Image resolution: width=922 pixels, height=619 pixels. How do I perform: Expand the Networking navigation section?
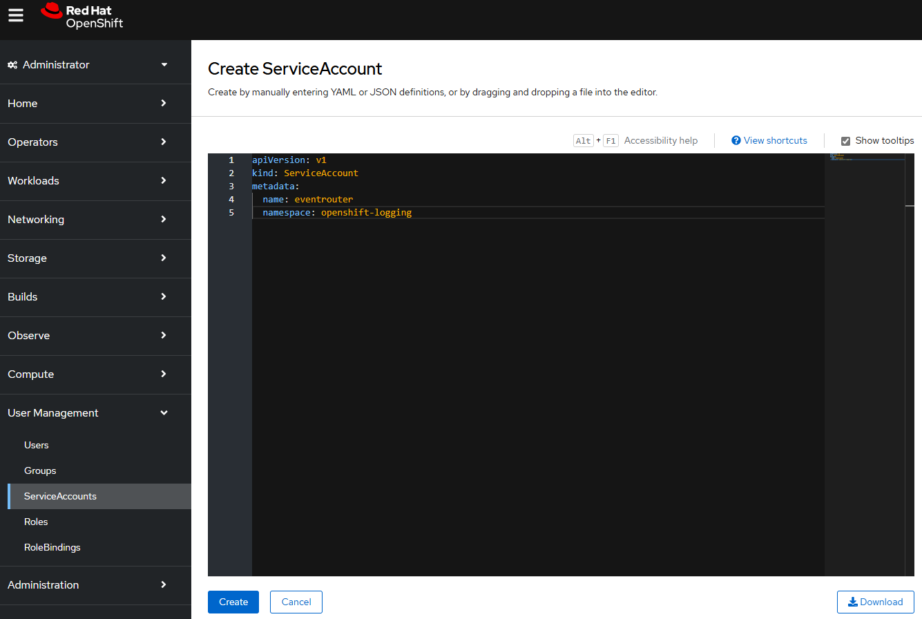(95, 220)
